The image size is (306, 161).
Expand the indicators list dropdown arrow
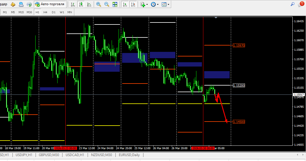coord(147,4)
